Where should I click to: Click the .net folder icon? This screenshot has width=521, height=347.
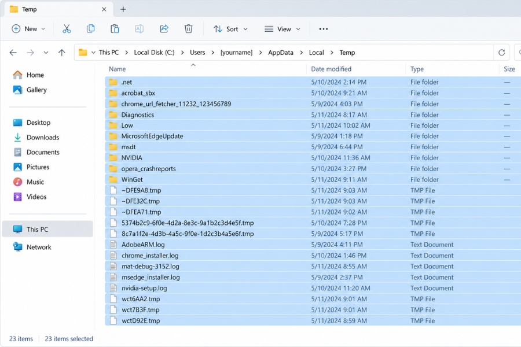point(113,82)
